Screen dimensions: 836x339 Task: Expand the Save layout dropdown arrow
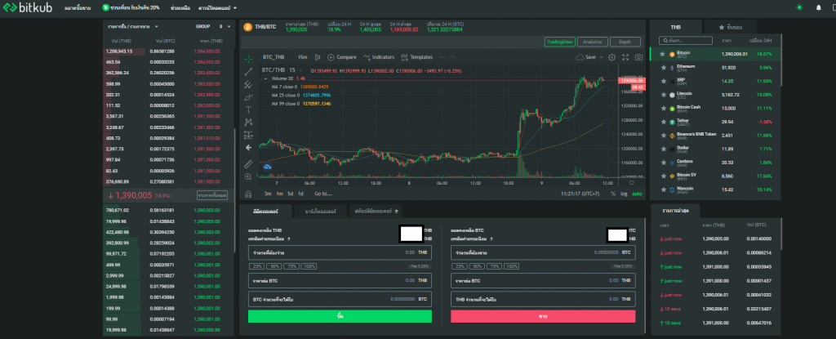[x=602, y=57]
